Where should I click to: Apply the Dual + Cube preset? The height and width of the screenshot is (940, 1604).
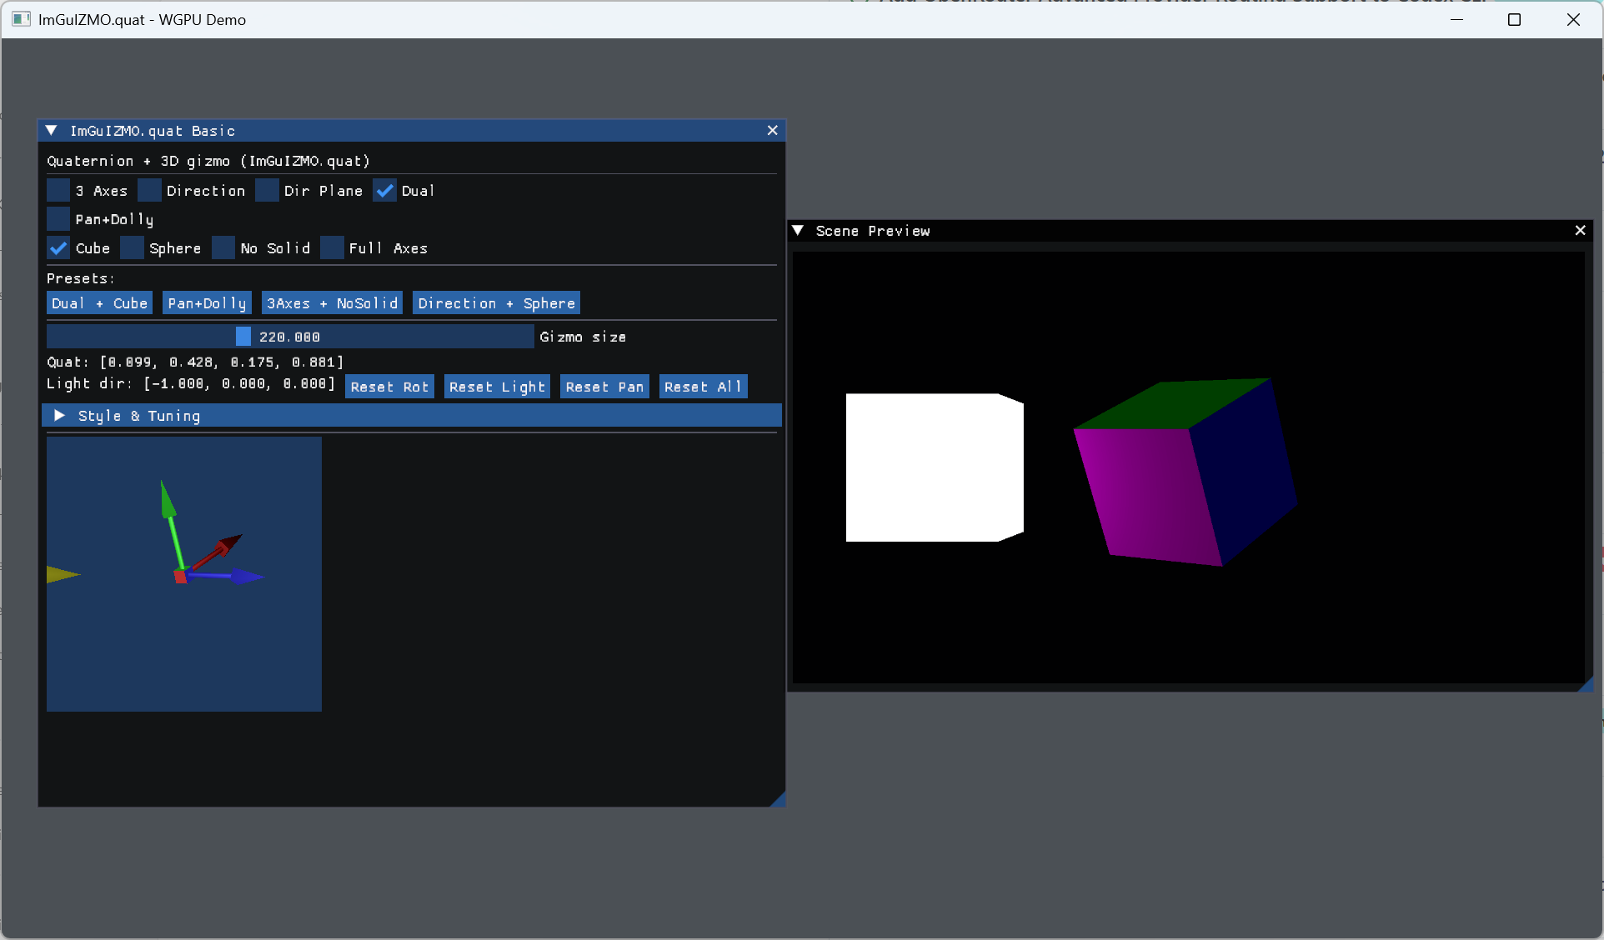tap(99, 303)
